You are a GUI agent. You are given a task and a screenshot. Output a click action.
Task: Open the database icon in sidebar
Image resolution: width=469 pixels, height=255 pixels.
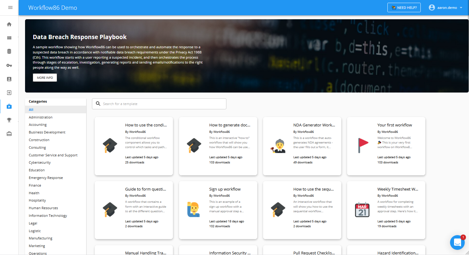(x=9, y=52)
